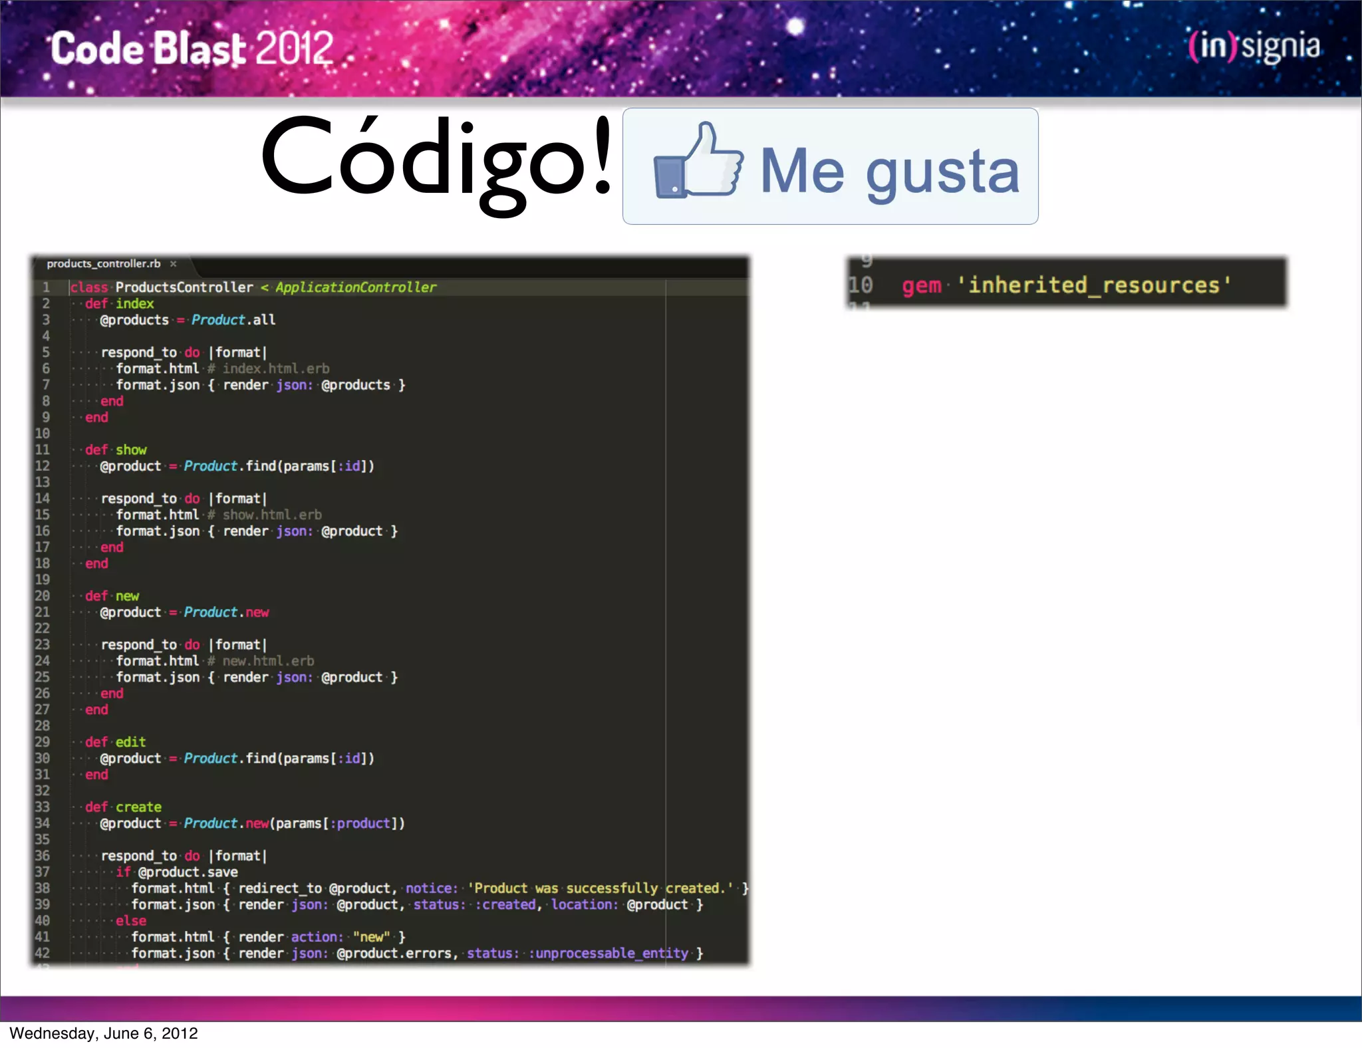Click 'def show' on line 11

tap(116, 450)
